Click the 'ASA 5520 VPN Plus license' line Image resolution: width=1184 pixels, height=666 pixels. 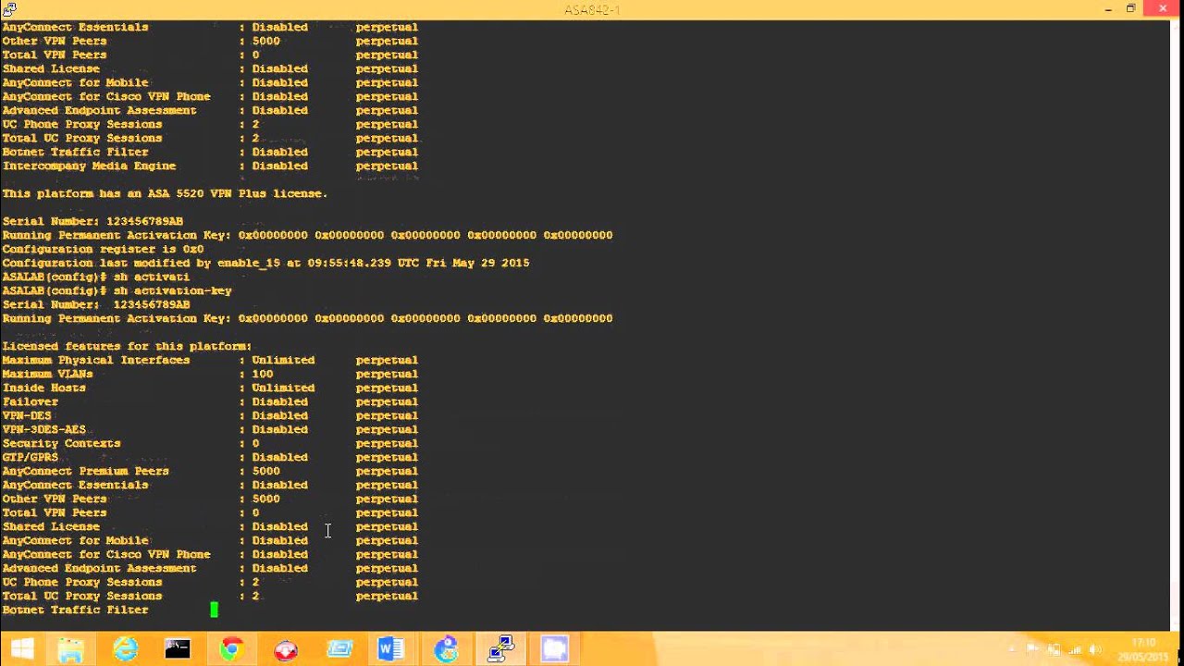[165, 193]
